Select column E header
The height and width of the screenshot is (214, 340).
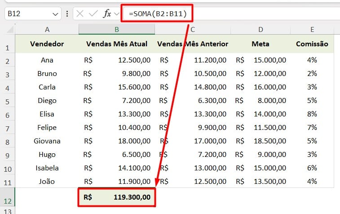[312, 30]
